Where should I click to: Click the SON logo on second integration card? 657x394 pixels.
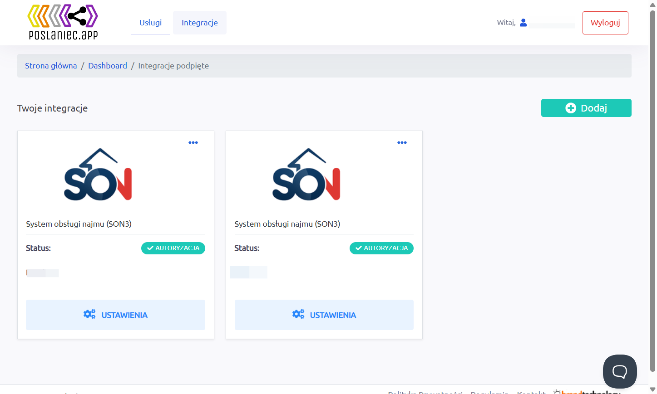click(x=306, y=175)
